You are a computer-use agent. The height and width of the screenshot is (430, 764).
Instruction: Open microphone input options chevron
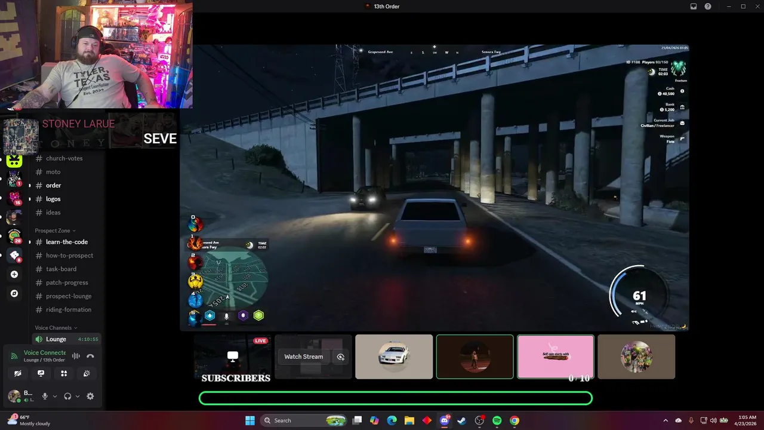(55, 396)
